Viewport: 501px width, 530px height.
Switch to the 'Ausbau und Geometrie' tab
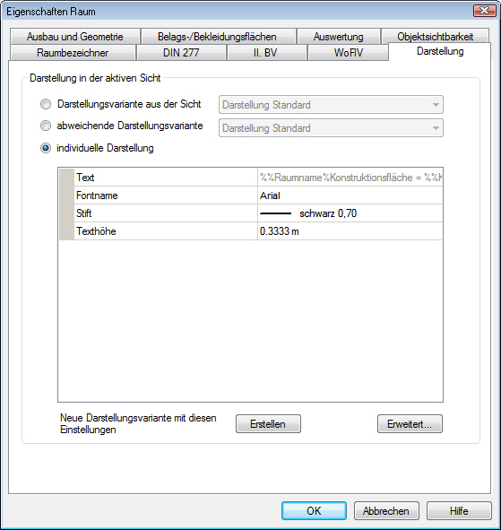(75, 36)
